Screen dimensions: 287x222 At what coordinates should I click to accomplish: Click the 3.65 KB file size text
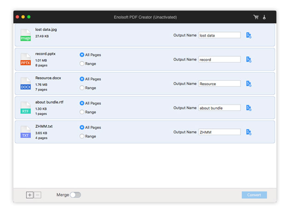(x=41, y=133)
